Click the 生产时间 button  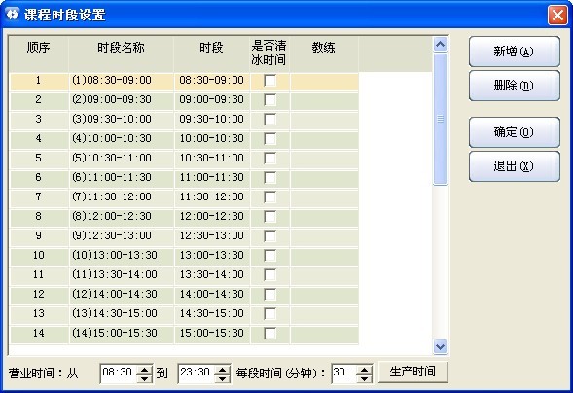click(x=412, y=372)
